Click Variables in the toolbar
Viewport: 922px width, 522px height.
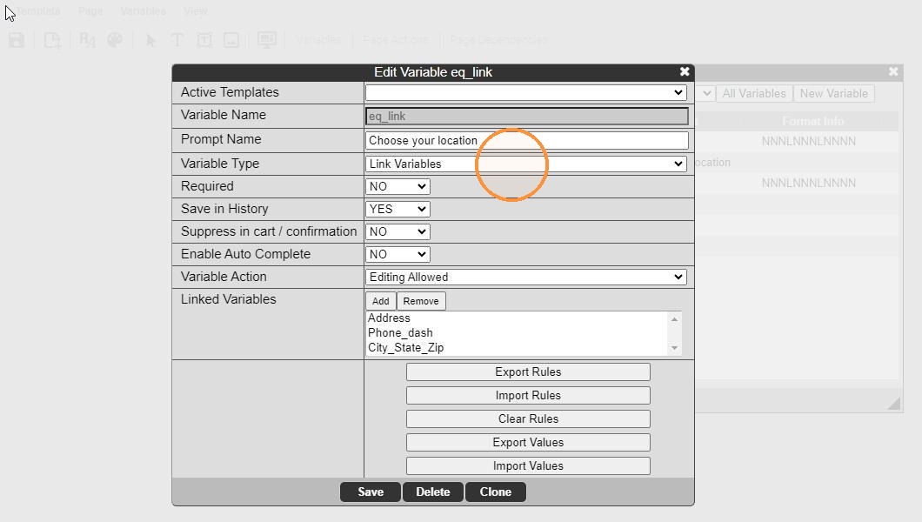click(x=318, y=40)
